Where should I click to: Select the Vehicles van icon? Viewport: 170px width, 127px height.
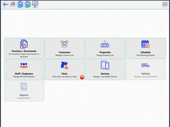tap(145, 65)
